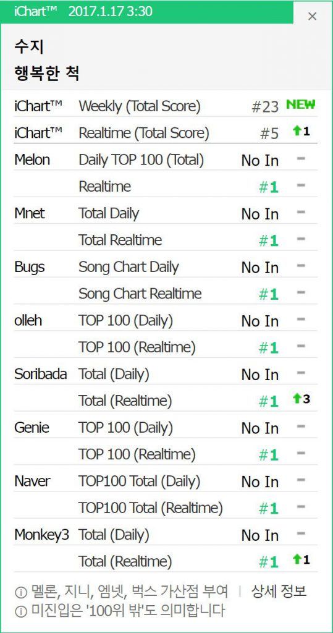This screenshot has width=333, height=633.
Task: Select olleh TOP 100 (Daily) row
Action: 166,321
